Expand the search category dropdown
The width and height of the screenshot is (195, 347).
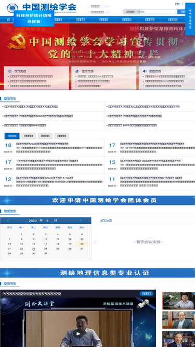coord(132,12)
